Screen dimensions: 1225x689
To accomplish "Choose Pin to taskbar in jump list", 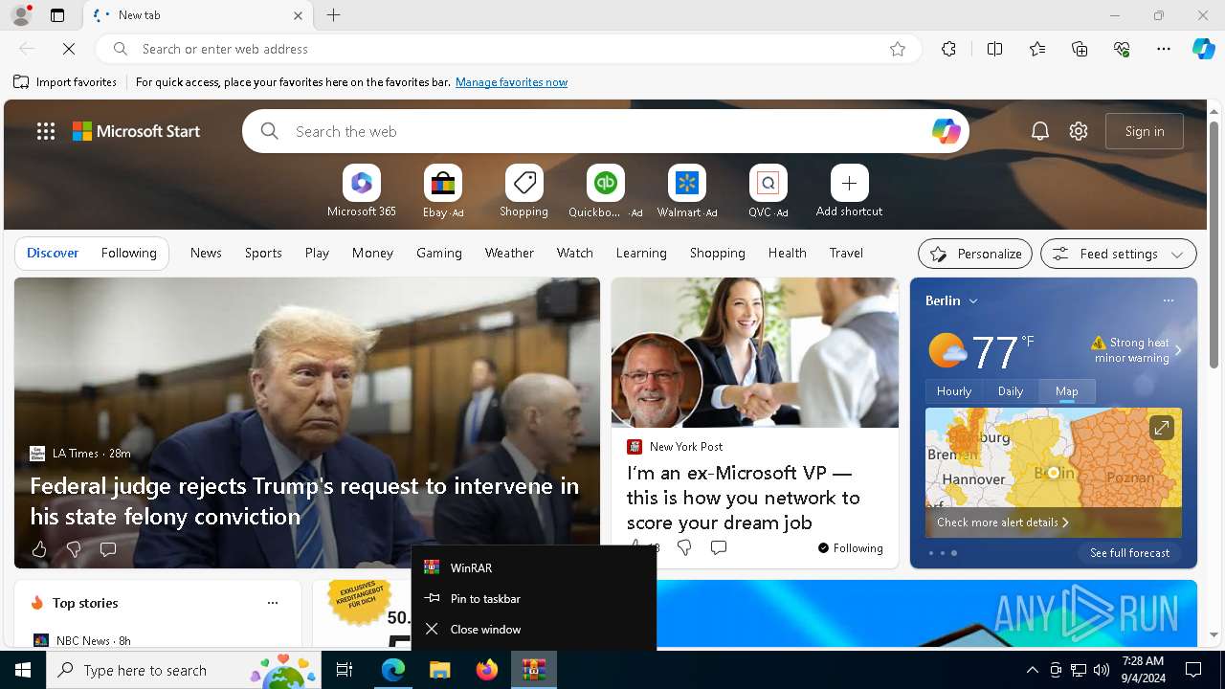I will click(x=534, y=598).
